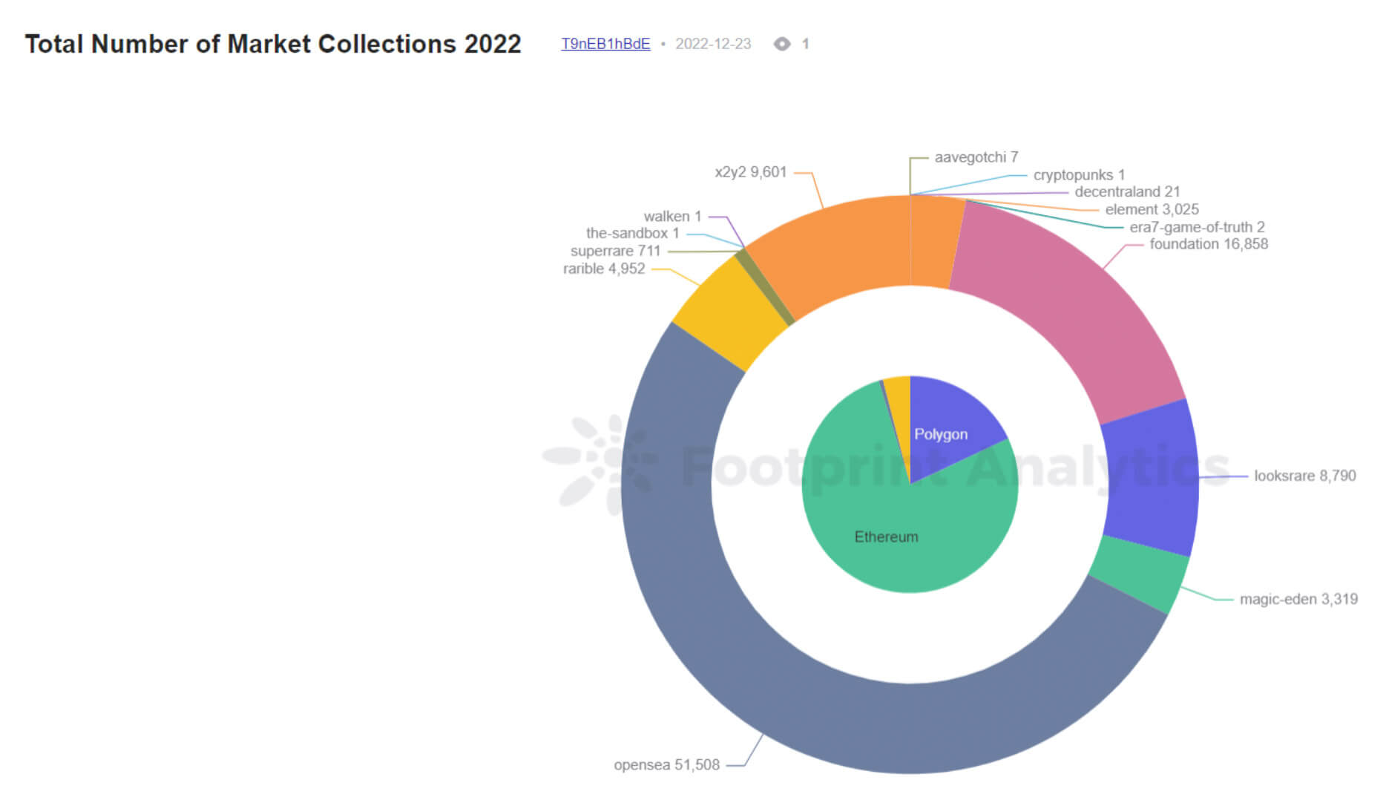1386x797 pixels.
Task: Click the rarible 4,952 label
Action: tap(605, 269)
